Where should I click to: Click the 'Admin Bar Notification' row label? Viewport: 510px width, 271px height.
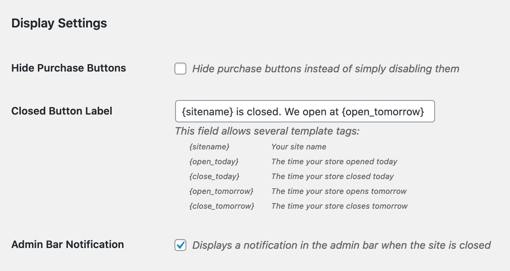[x=68, y=245]
